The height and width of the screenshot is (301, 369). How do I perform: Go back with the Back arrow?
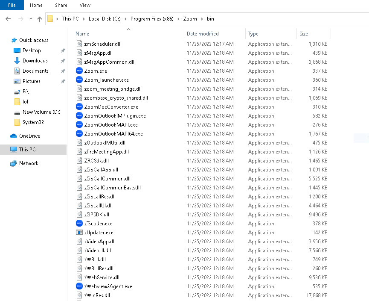pyautogui.click(x=8, y=19)
